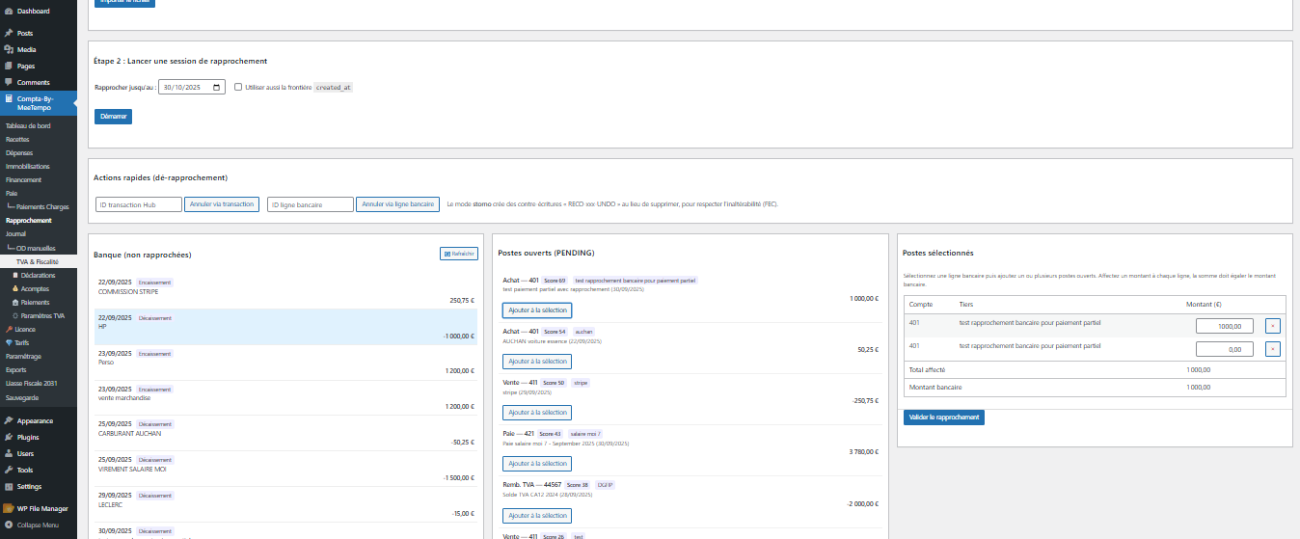This screenshot has width=1300, height=539.
Task: Click the Paiements lock icon under TVA
Action: (x=15, y=302)
